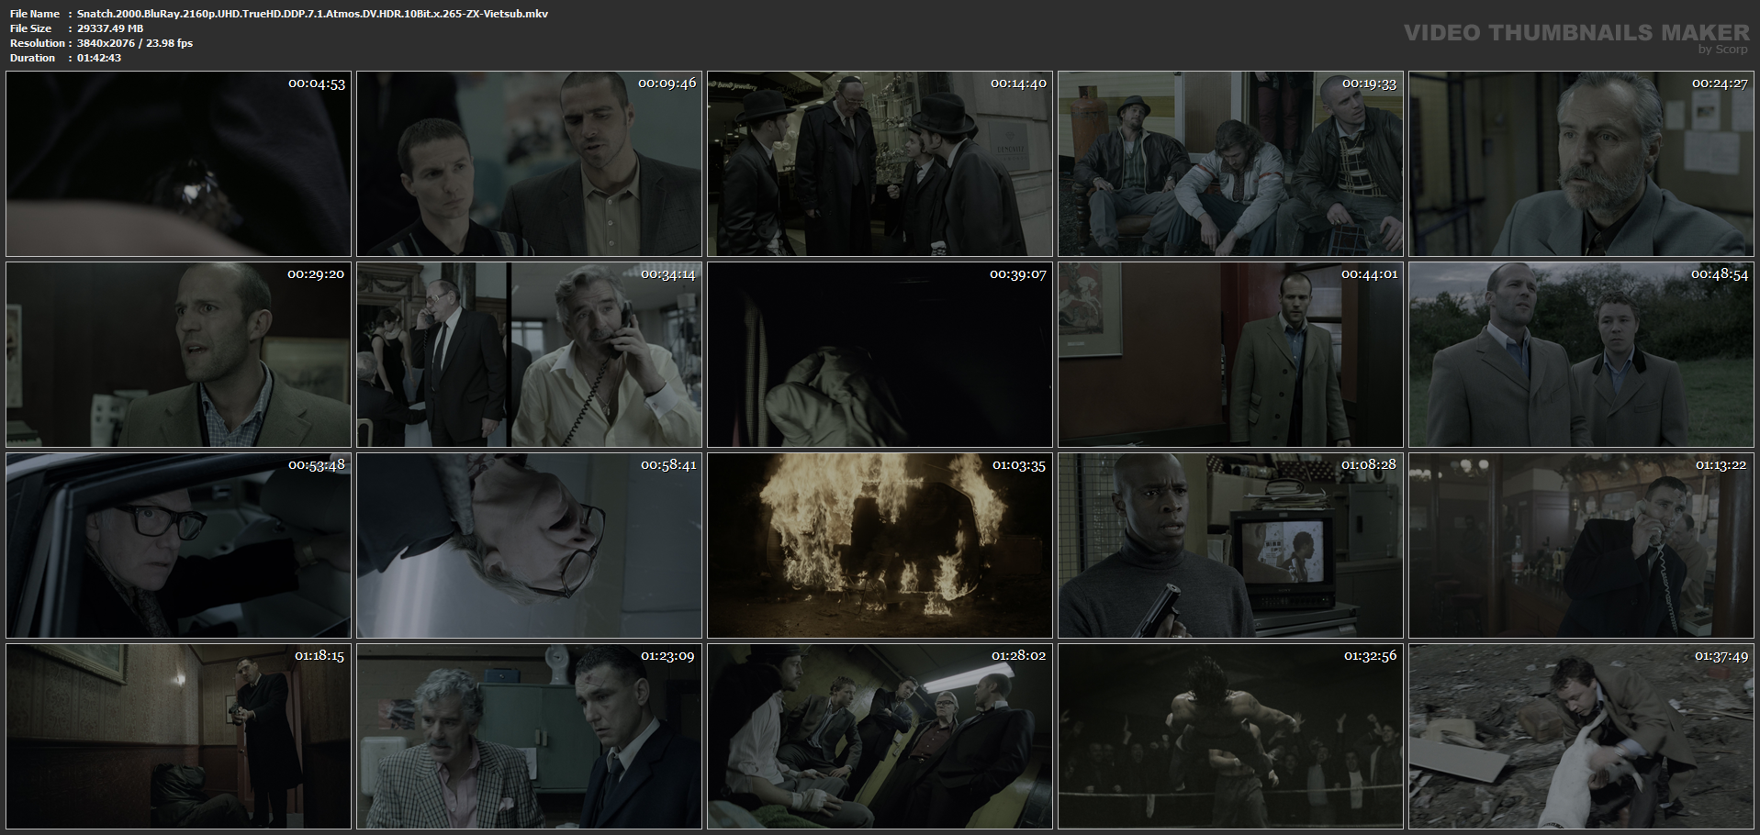1760x835 pixels.
Task: Pick the outdoor frame at 00:48:54
Action: click(1581, 355)
